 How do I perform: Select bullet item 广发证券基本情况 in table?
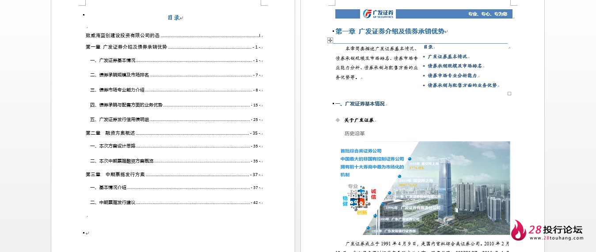point(447,56)
